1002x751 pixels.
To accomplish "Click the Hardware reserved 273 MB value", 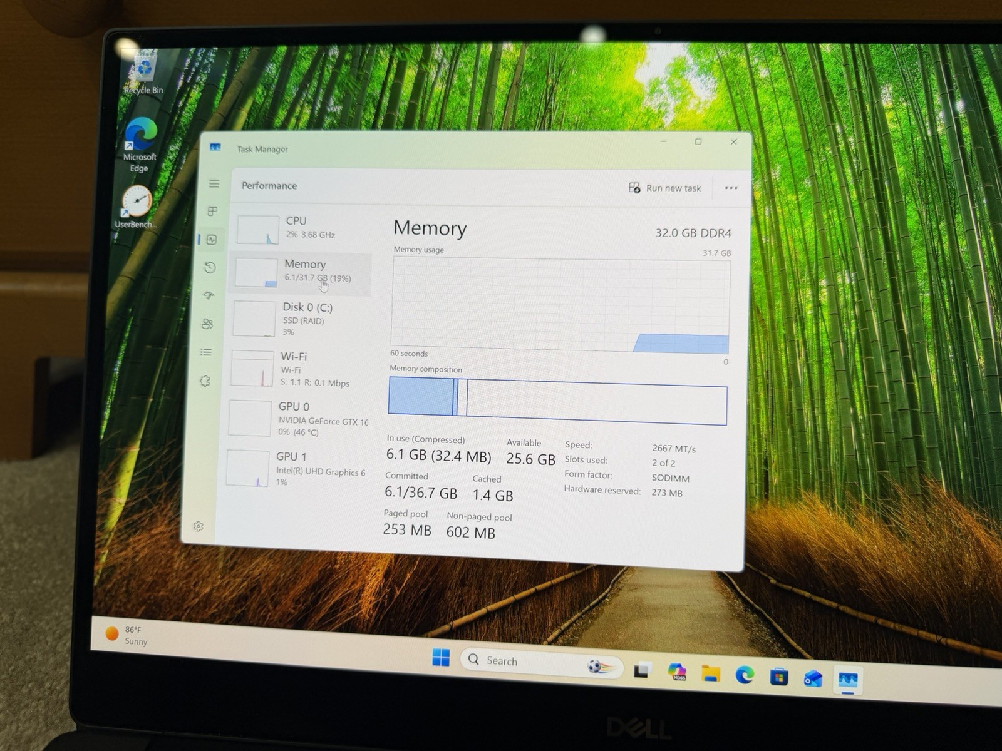I will (667, 493).
